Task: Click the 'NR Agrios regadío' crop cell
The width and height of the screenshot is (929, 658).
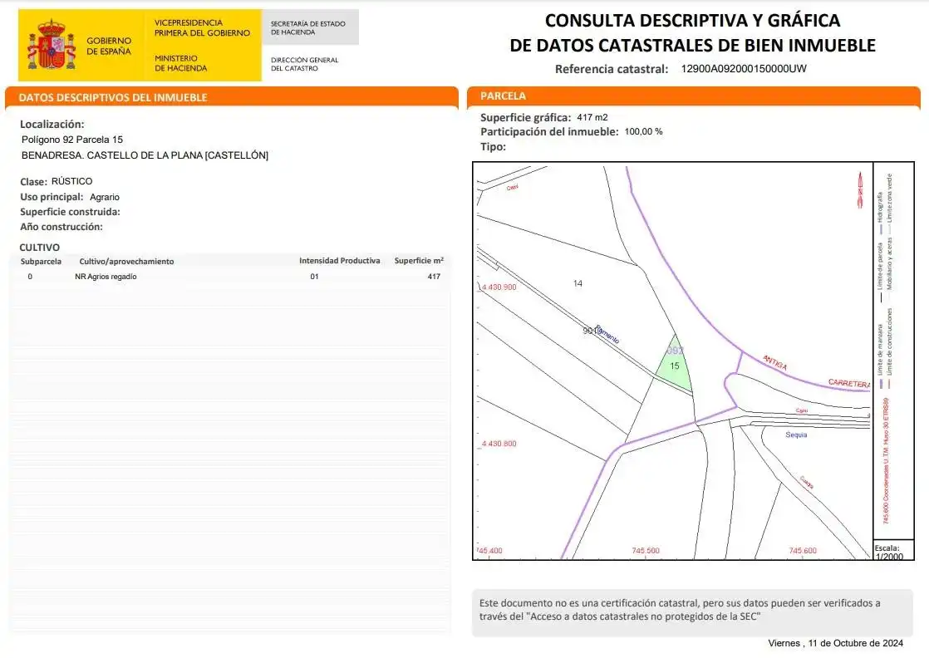Action: (106, 277)
